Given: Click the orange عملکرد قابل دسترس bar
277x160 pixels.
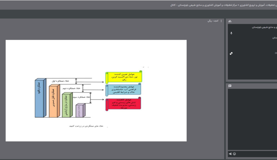Looking at the screenshot, I should 54,101.
